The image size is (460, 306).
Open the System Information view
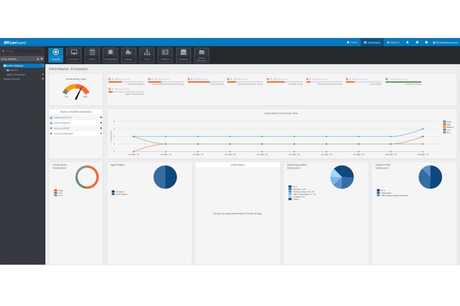[x=201, y=55]
